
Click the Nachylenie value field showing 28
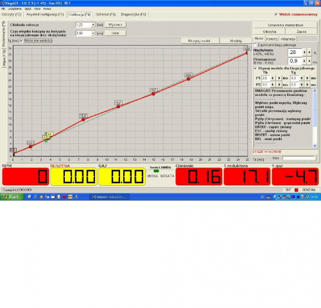[295, 52]
